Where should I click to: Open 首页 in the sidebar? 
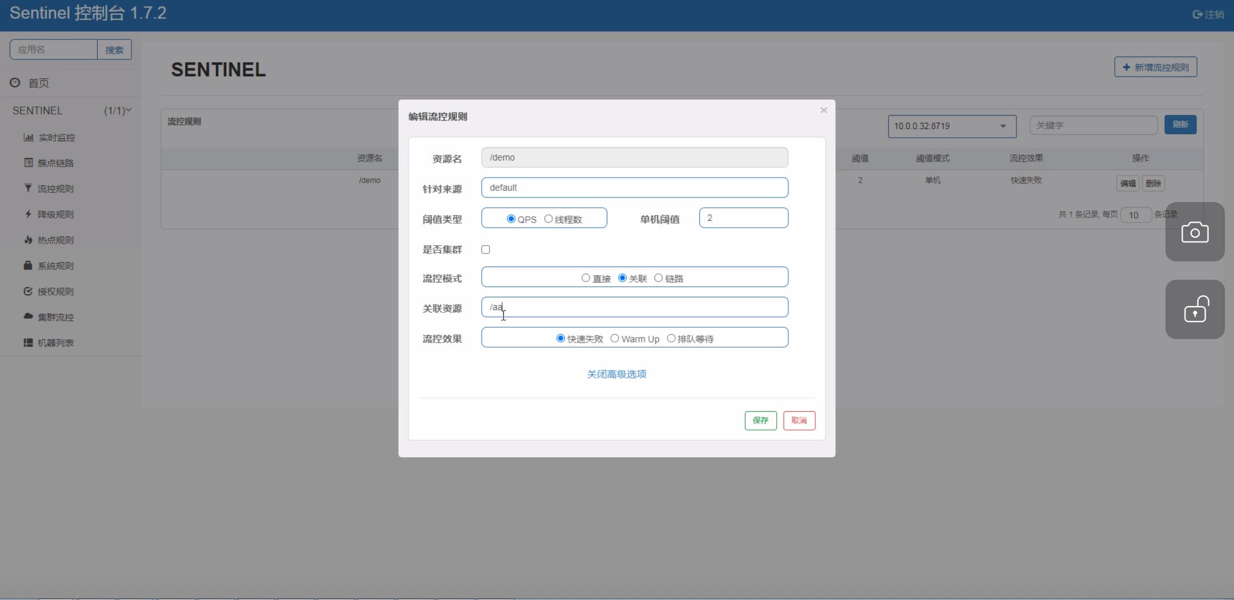(x=38, y=83)
